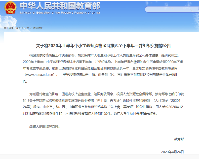
Task: Click the 中华人民共和国教育部 site title
Action: point(60,6)
